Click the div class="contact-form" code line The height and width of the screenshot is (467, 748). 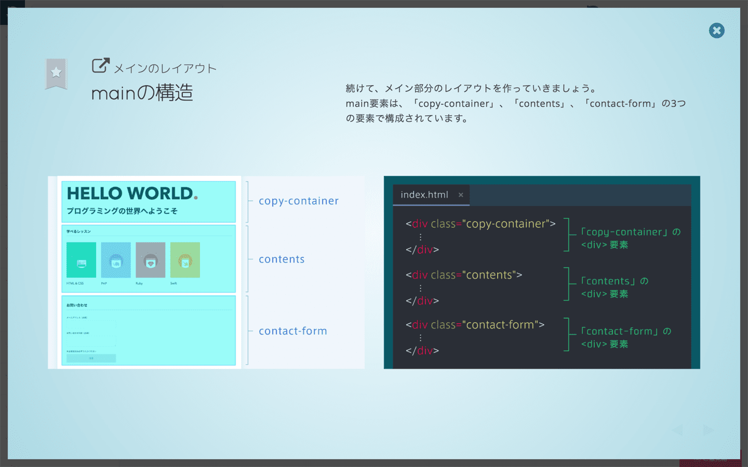pos(475,325)
